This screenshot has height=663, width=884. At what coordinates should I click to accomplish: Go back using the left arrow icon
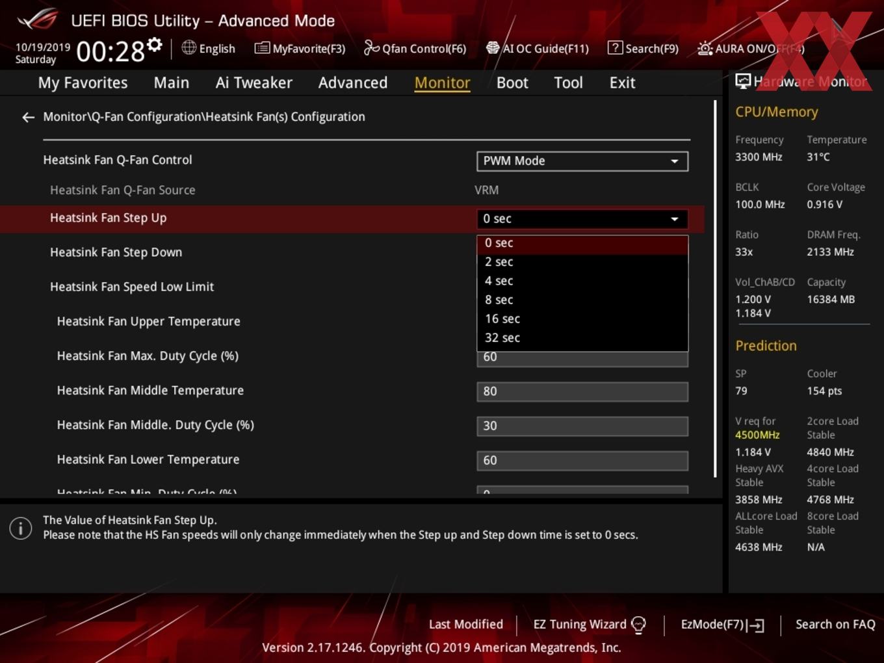(x=28, y=117)
